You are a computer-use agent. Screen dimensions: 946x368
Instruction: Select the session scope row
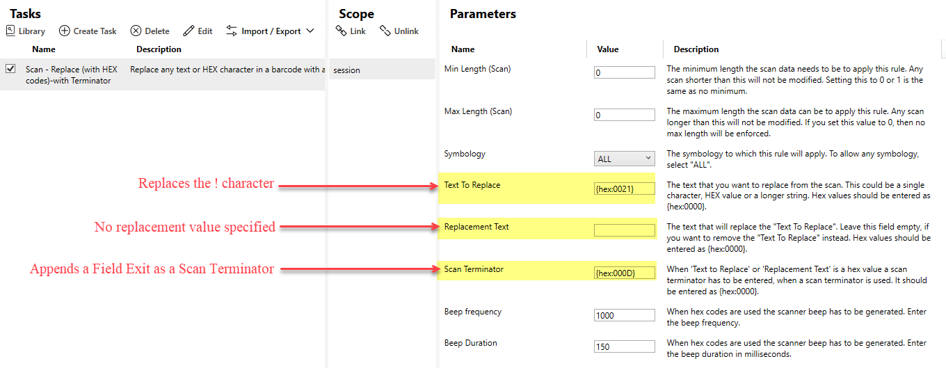click(381, 70)
